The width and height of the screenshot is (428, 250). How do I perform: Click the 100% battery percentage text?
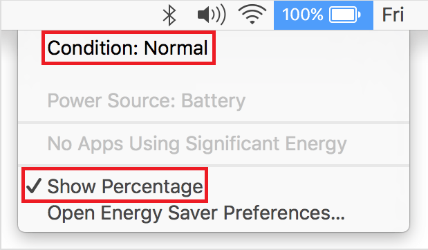click(x=302, y=15)
